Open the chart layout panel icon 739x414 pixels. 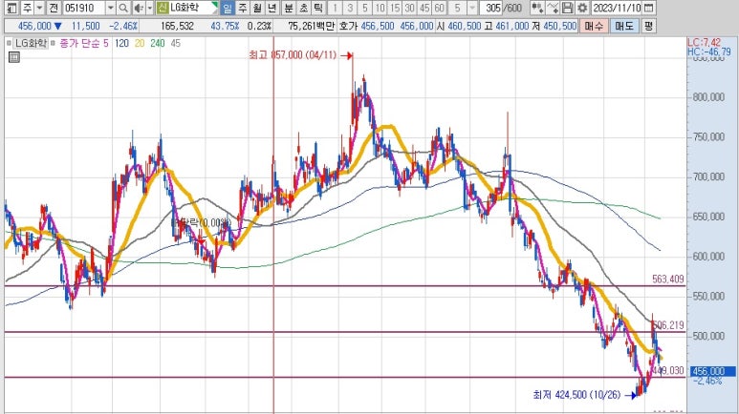tap(11, 8)
